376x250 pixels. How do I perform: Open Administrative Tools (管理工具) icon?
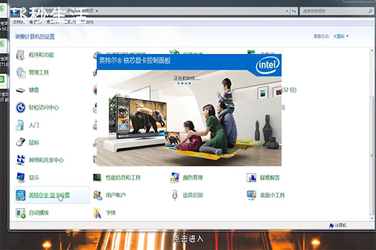21,73
